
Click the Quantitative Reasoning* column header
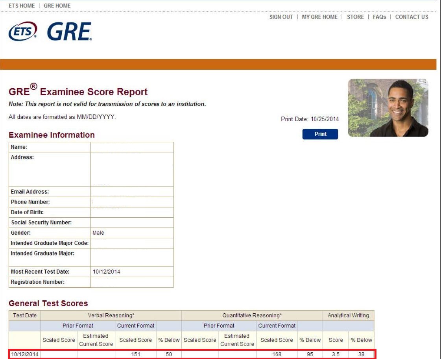pos(252,315)
